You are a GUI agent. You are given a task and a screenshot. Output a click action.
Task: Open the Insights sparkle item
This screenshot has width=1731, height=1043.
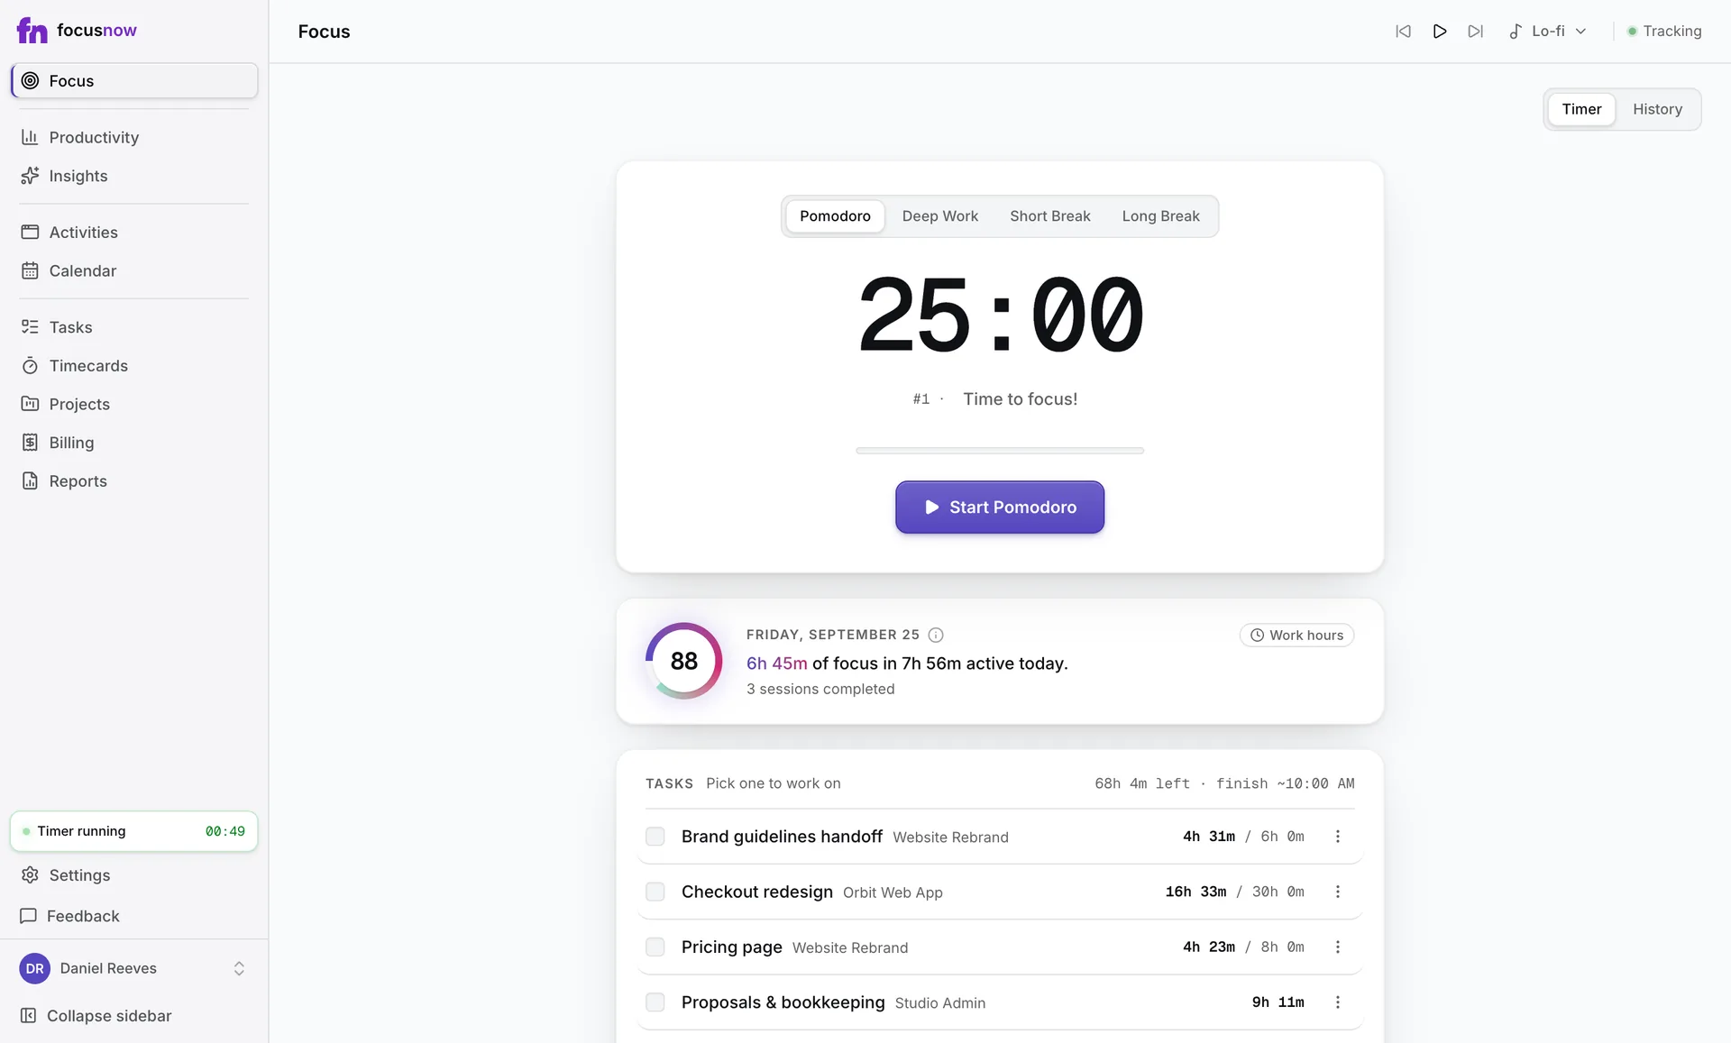coord(133,176)
